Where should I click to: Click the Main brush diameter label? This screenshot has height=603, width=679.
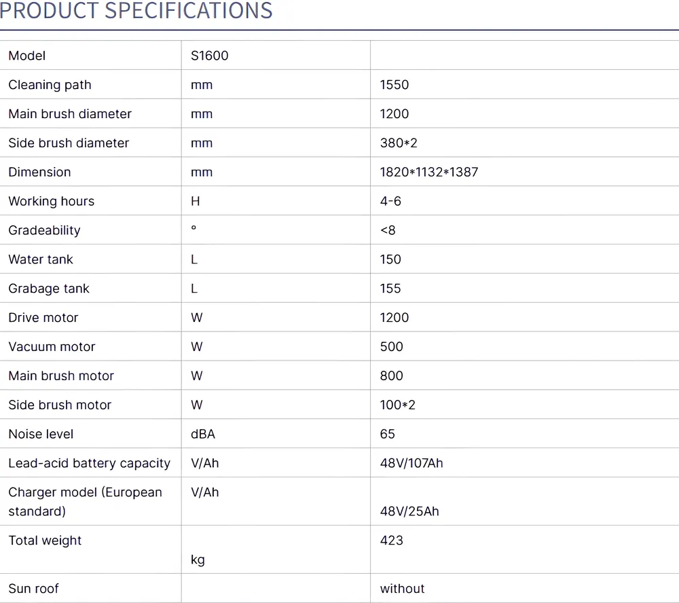(x=70, y=114)
